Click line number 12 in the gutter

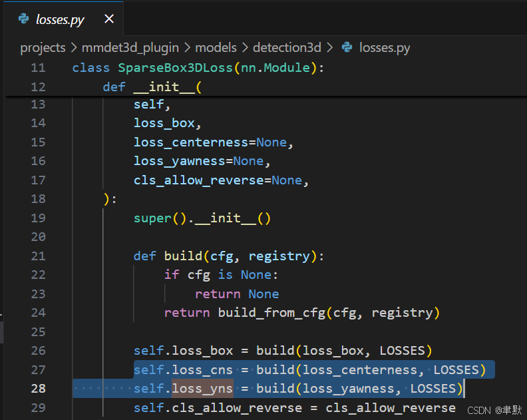(38, 87)
